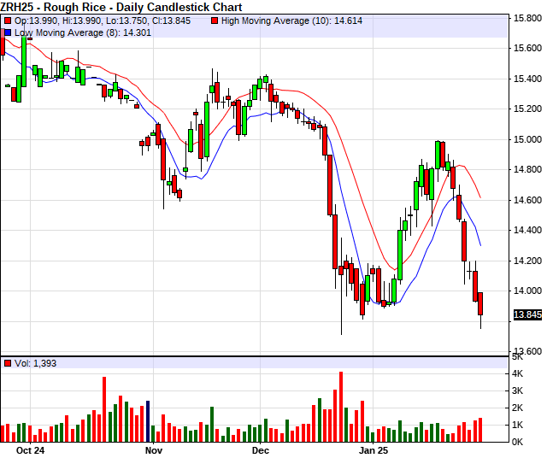The width and height of the screenshot is (547, 458).
Task: Click the dark blue volume bar
Action: (148, 420)
